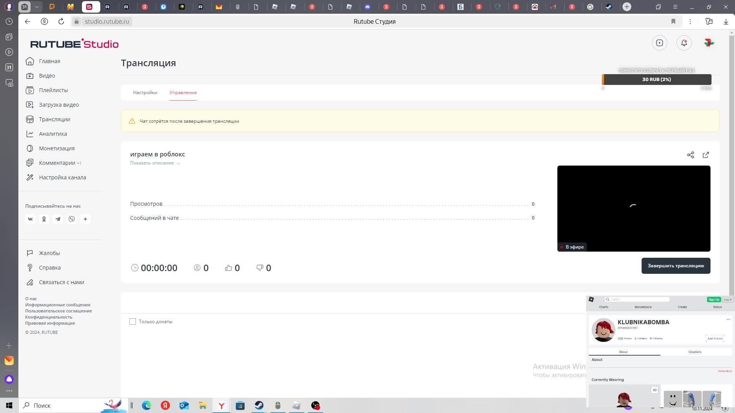
Task: Click the Roblox search field
Action: click(x=637, y=299)
